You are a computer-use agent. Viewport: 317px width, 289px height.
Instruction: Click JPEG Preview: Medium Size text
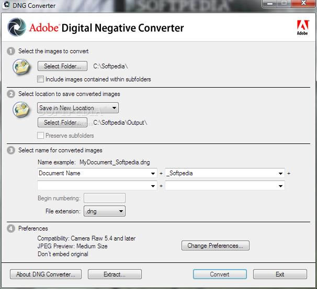pos(72,246)
